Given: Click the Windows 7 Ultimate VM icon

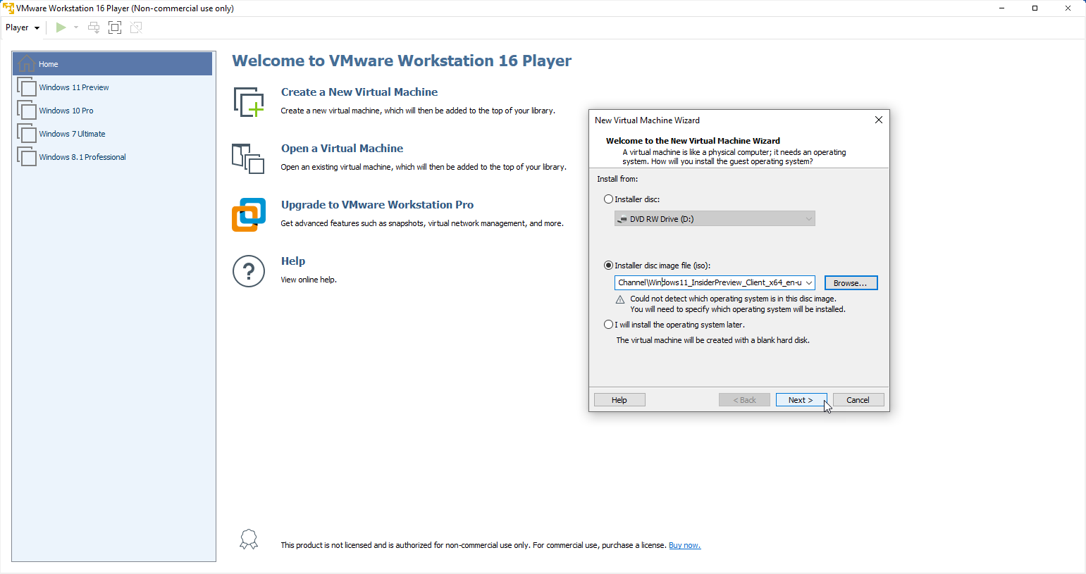Looking at the screenshot, I should pos(27,134).
